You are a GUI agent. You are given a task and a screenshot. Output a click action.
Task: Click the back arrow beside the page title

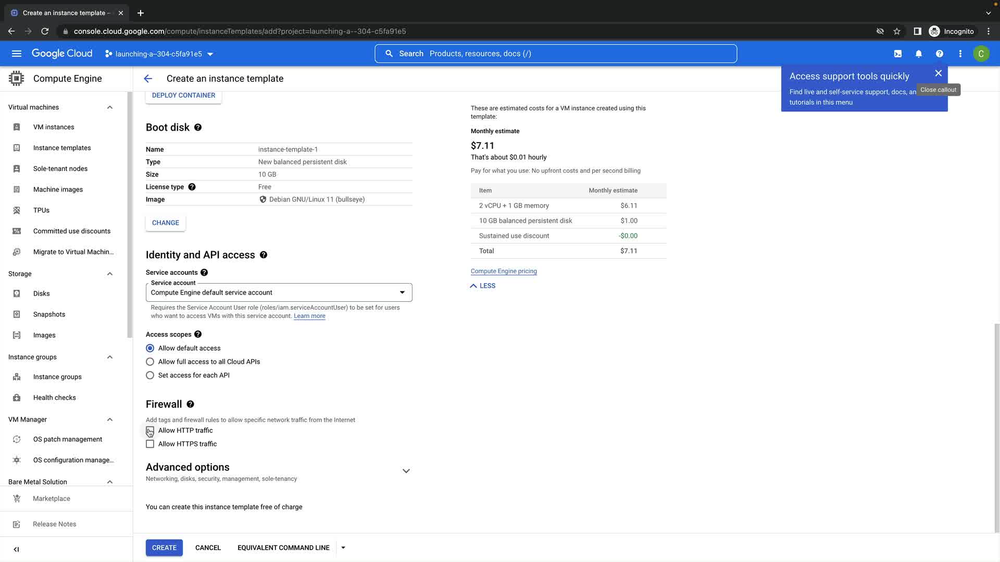(148, 79)
